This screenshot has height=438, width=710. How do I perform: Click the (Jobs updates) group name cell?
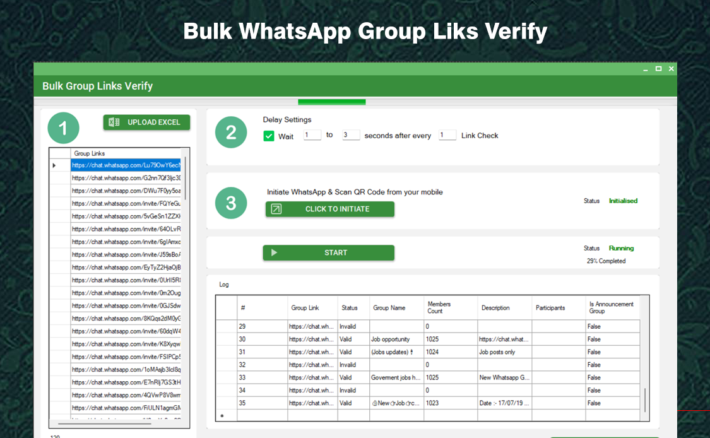click(397, 352)
